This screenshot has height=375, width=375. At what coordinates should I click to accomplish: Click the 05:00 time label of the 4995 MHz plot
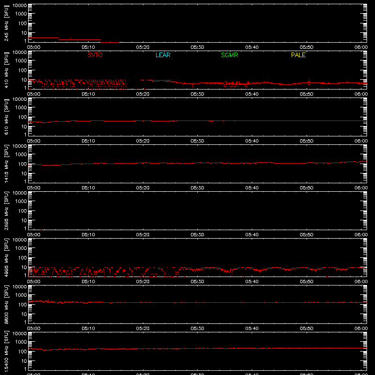click(x=34, y=282)
